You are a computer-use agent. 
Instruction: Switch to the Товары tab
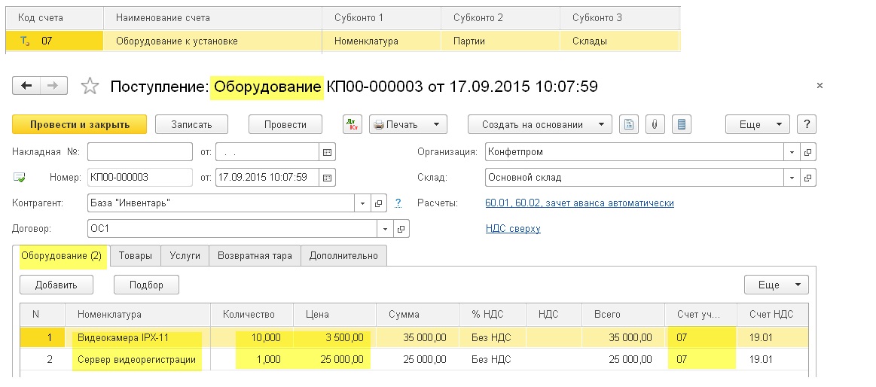click(x=135, y=256)
